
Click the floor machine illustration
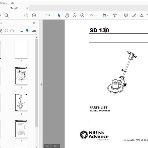tap(122, 72)
